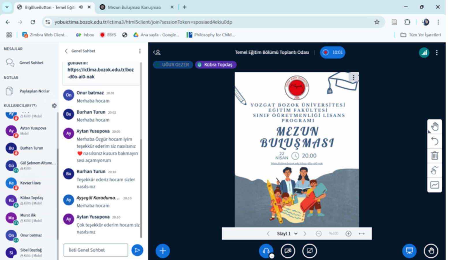The image size is (462, 260).
Task: Open Tüm Yer İşaretleri bookmarks folder
Action: 421,35
